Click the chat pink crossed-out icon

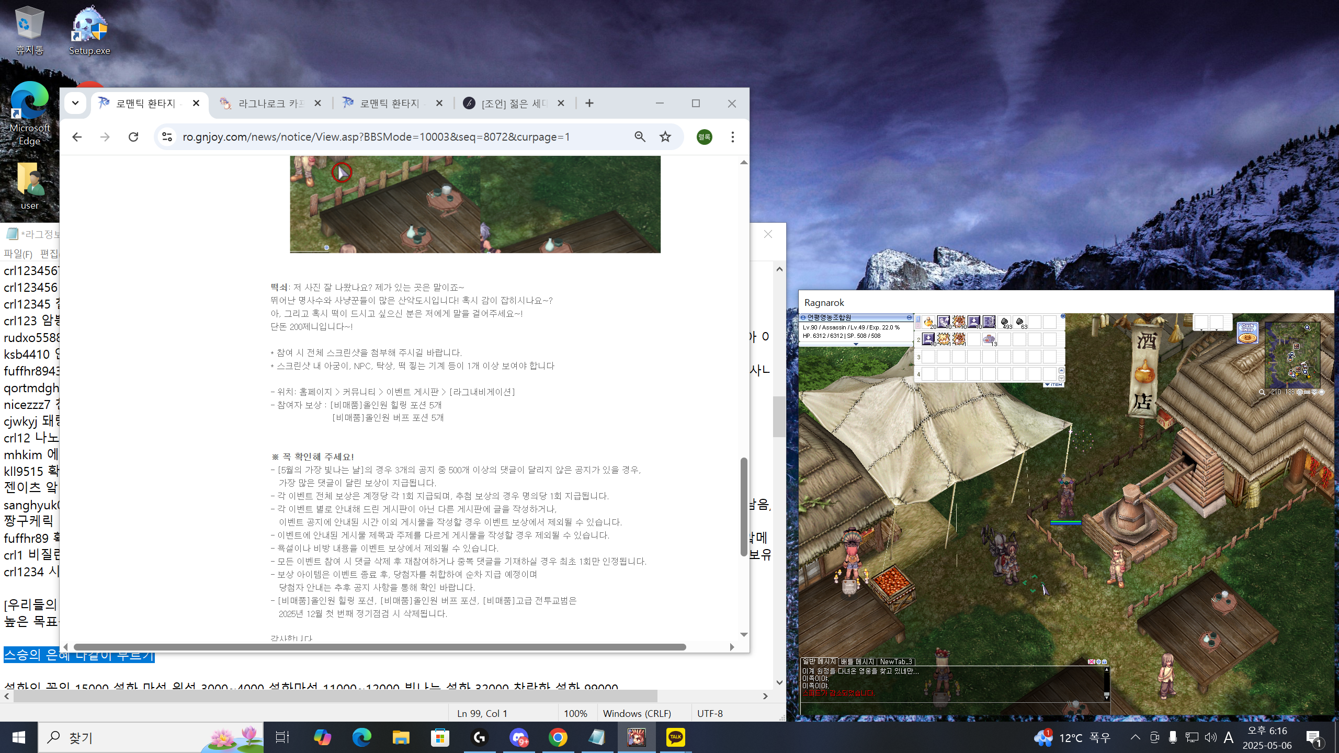1092,661
